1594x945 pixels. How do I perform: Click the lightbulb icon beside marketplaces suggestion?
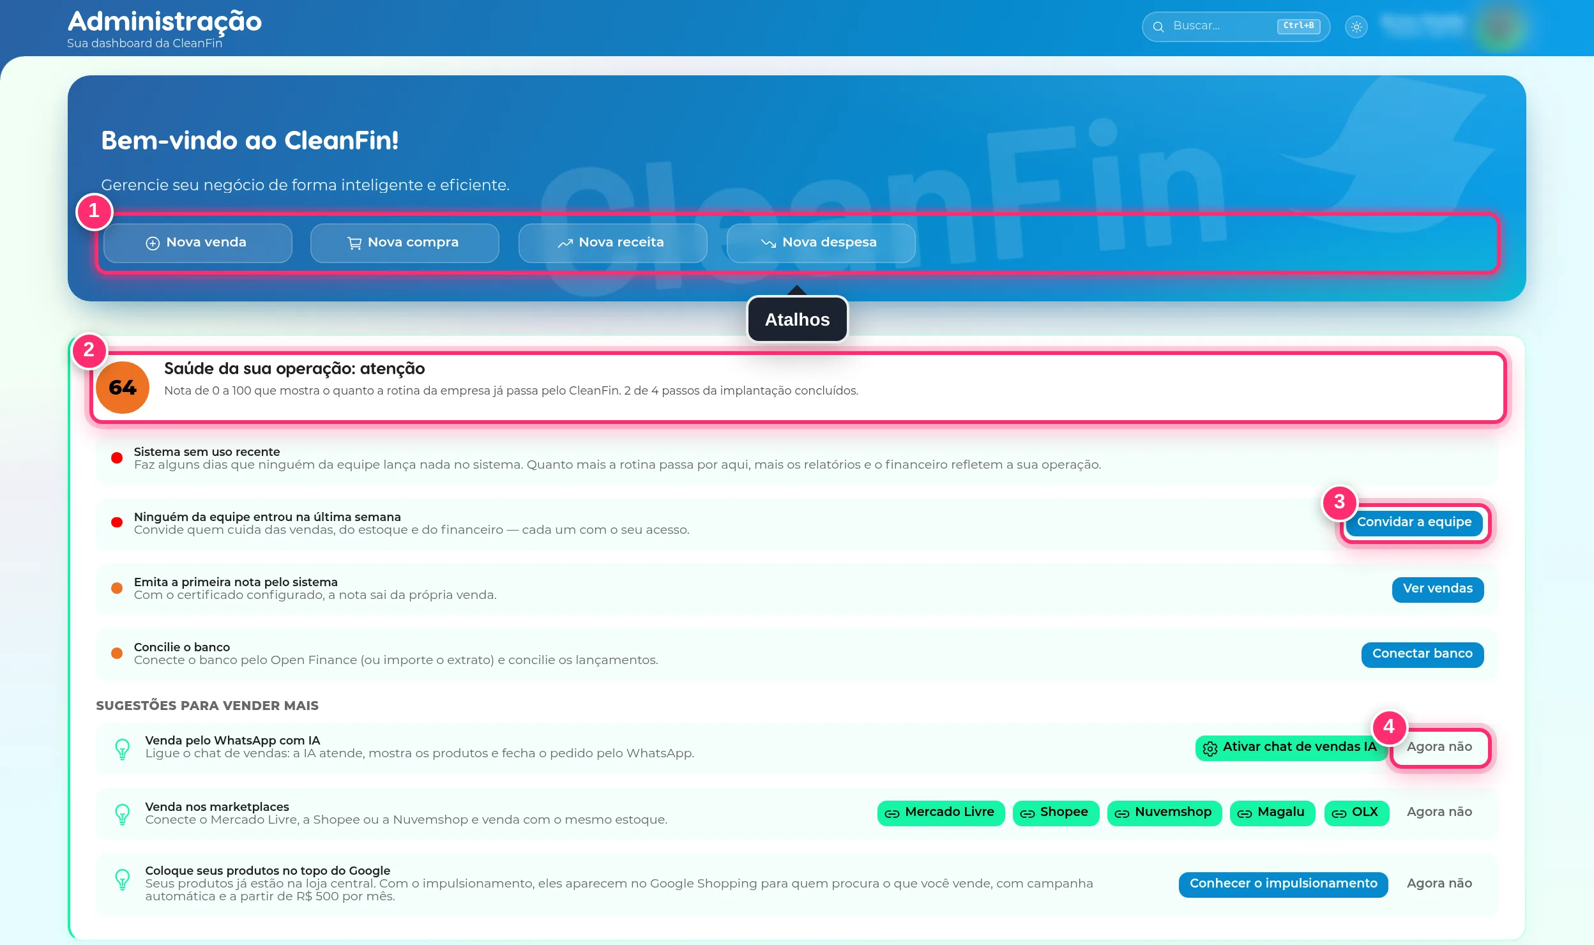(x=122, y=813)
